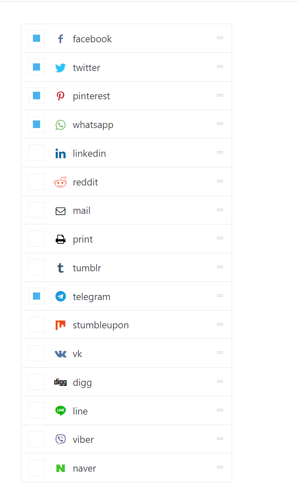298x494 pixels.
Task: Click the line label text
Action: (x=80, y=411)
